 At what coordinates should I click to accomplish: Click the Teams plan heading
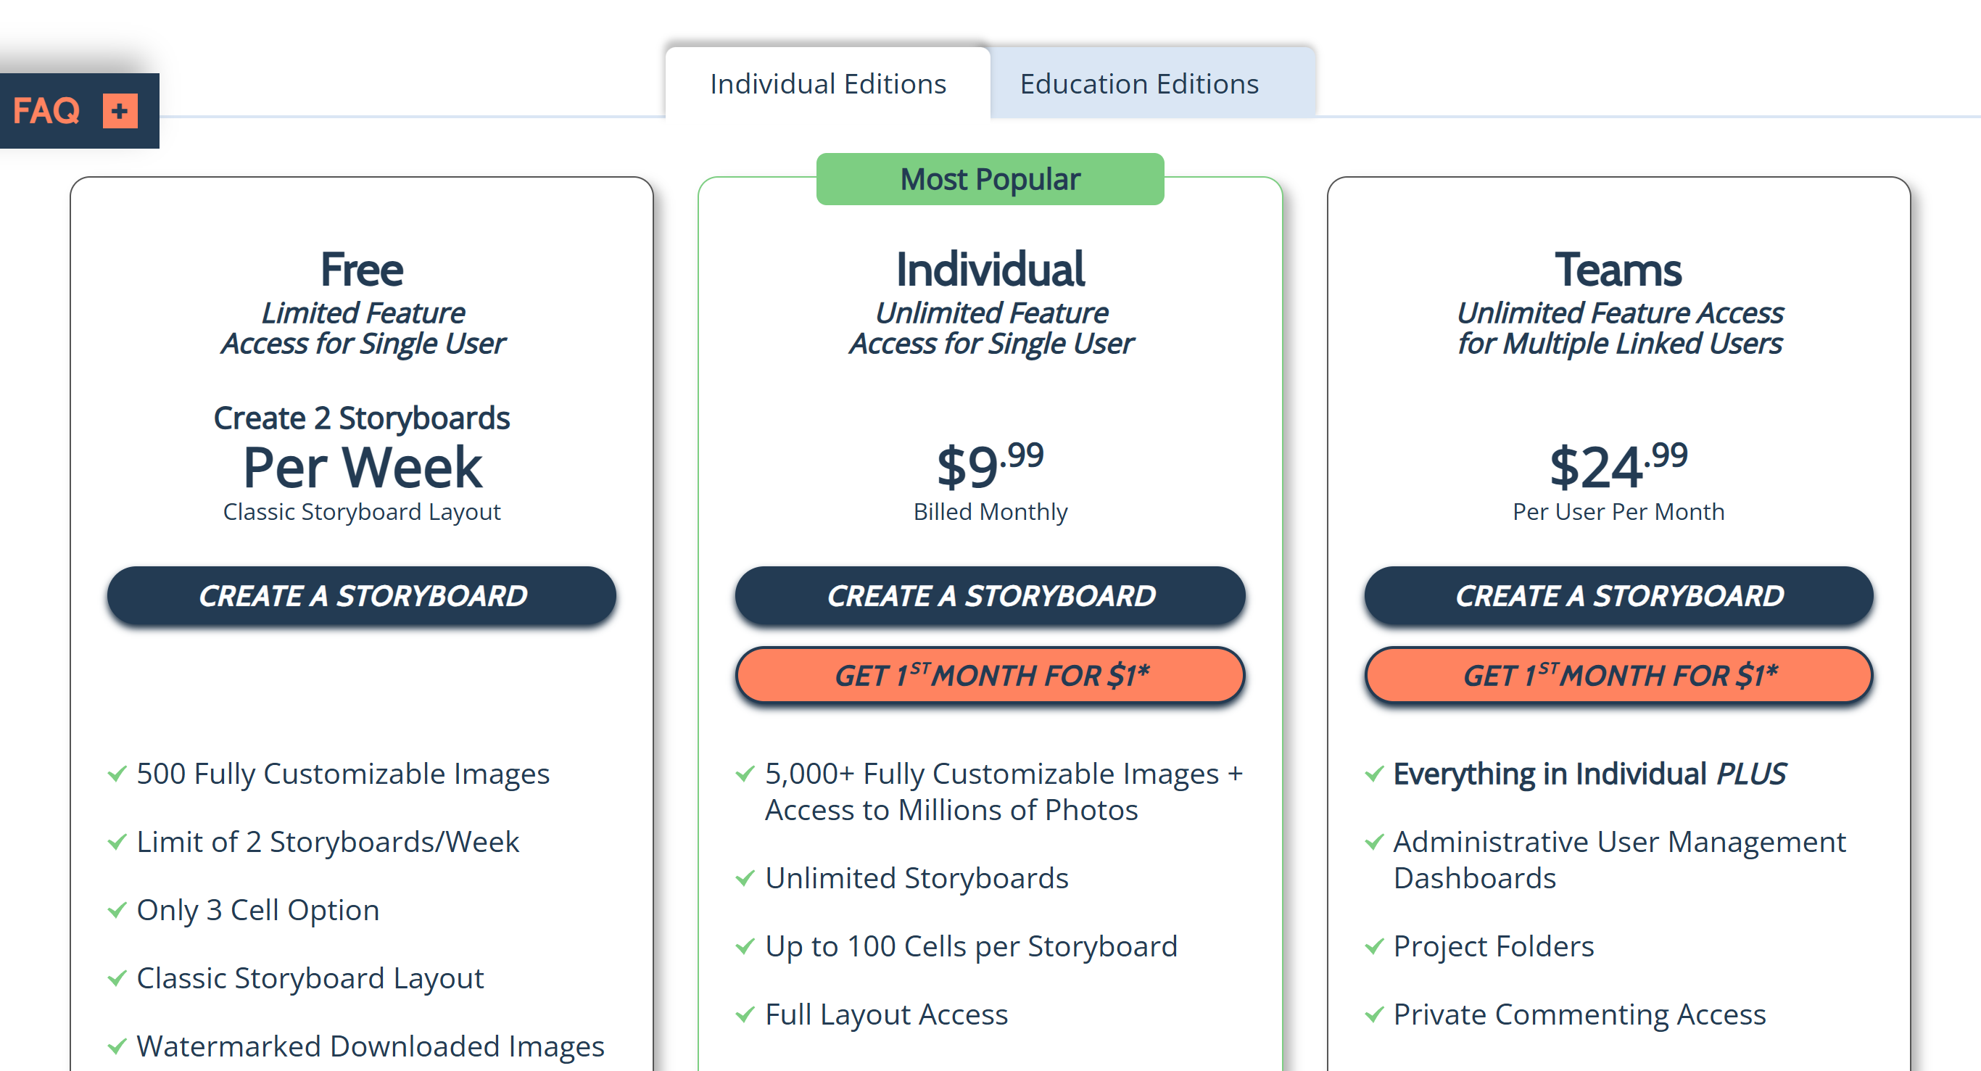coord(1618,270)
